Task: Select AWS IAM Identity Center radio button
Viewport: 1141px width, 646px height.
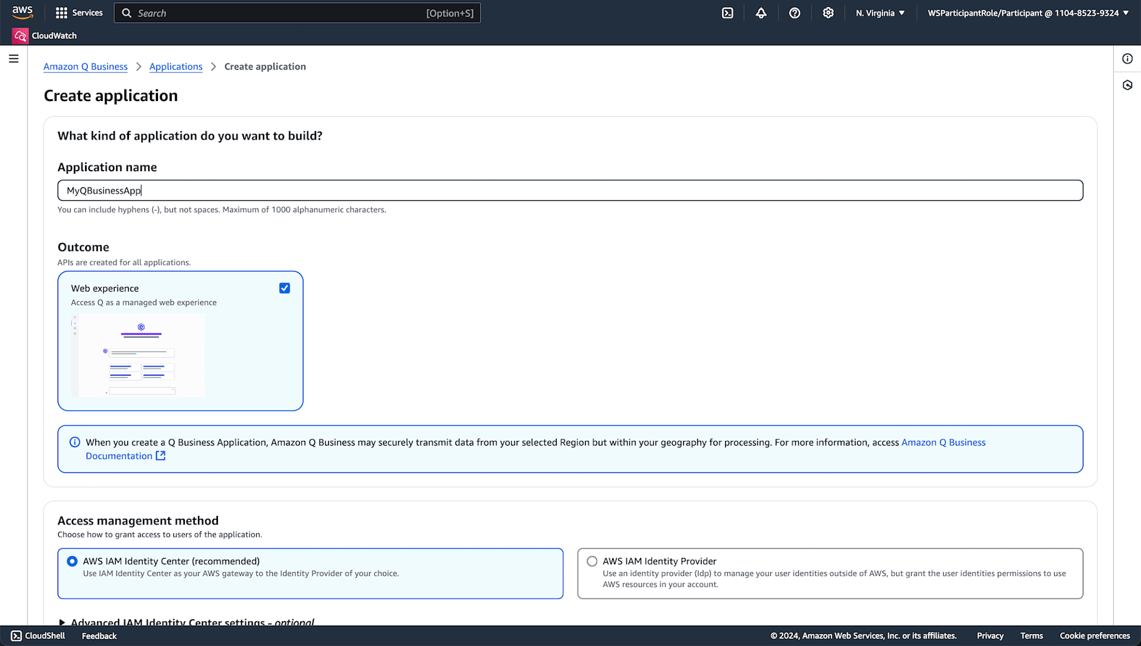Action: point(72,562)
